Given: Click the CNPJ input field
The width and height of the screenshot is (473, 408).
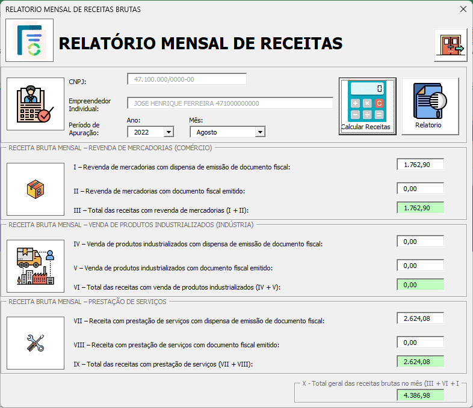Looking at the screenshot, I should tap(187, 79).
